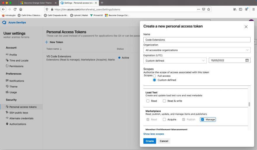Click the Become Orange Col bookmark
Viewport: 257px width, 150px height.
tap(117, 15)
